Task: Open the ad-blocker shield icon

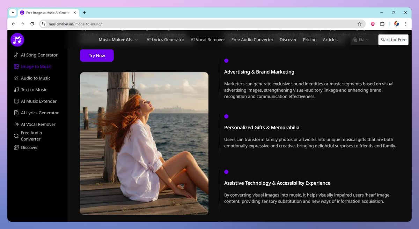Action: [372, 24]
